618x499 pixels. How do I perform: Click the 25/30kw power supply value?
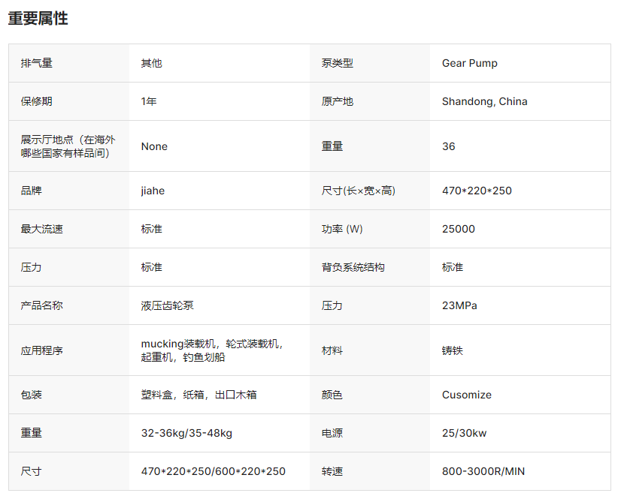pyautogui.click(x=464, y=433)
